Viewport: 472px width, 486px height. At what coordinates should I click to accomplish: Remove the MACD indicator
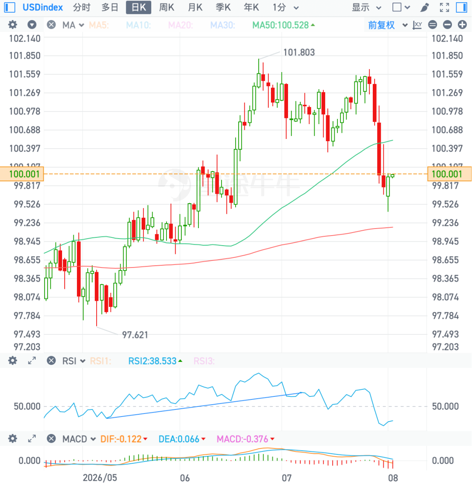51,438
